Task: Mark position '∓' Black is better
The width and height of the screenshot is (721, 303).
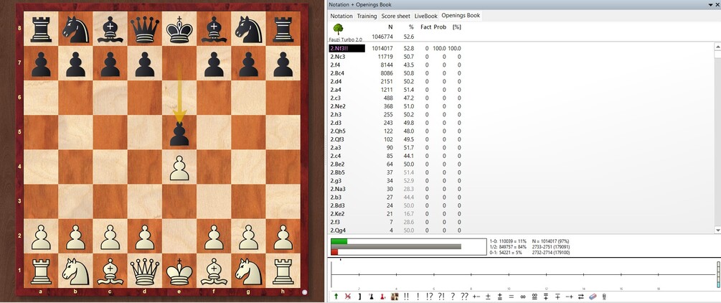Action: (x=557, y=297)
